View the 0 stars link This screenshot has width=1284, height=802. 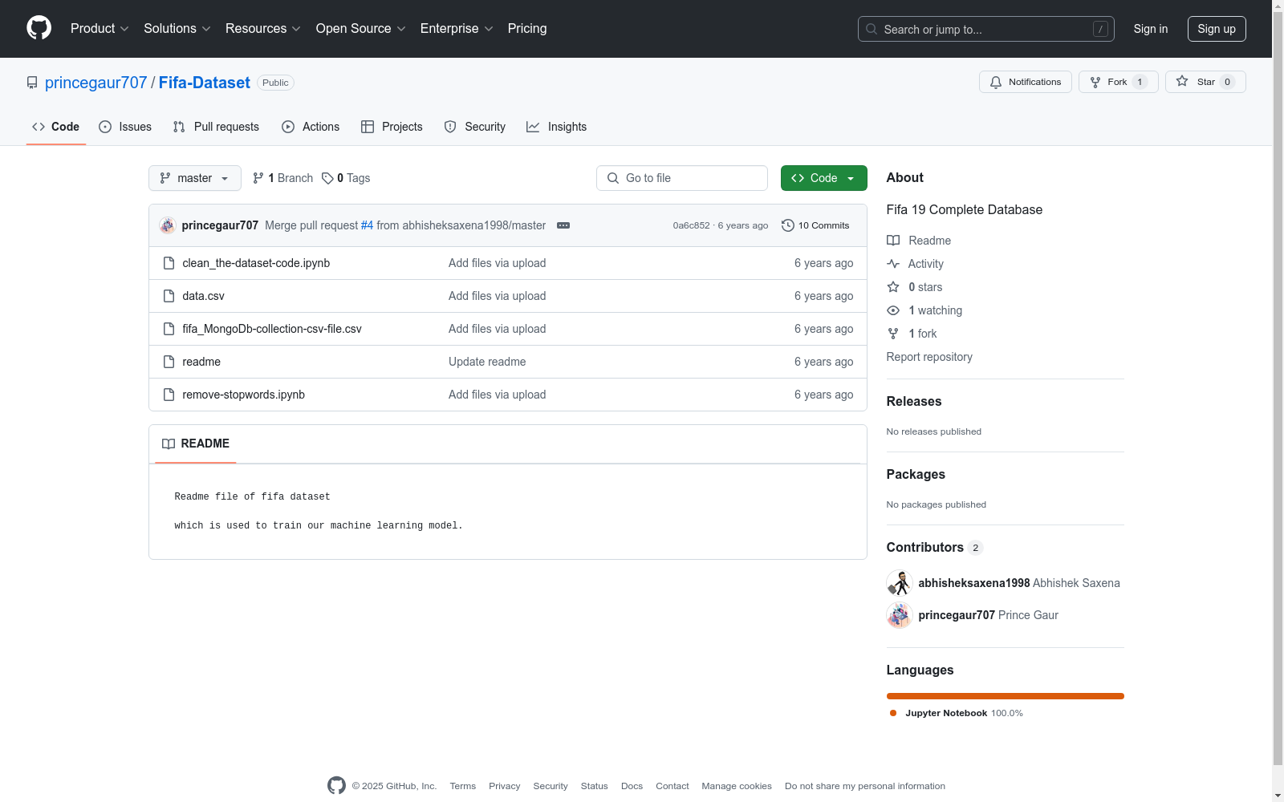click(x=915, y=287)
